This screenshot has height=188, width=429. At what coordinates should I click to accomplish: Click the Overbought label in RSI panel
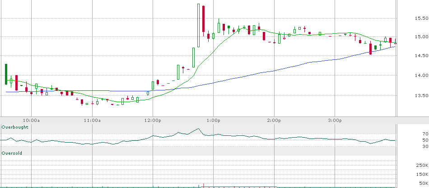(x=15, y=127)
